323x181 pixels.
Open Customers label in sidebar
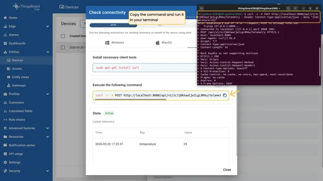[x=16, y=103]
